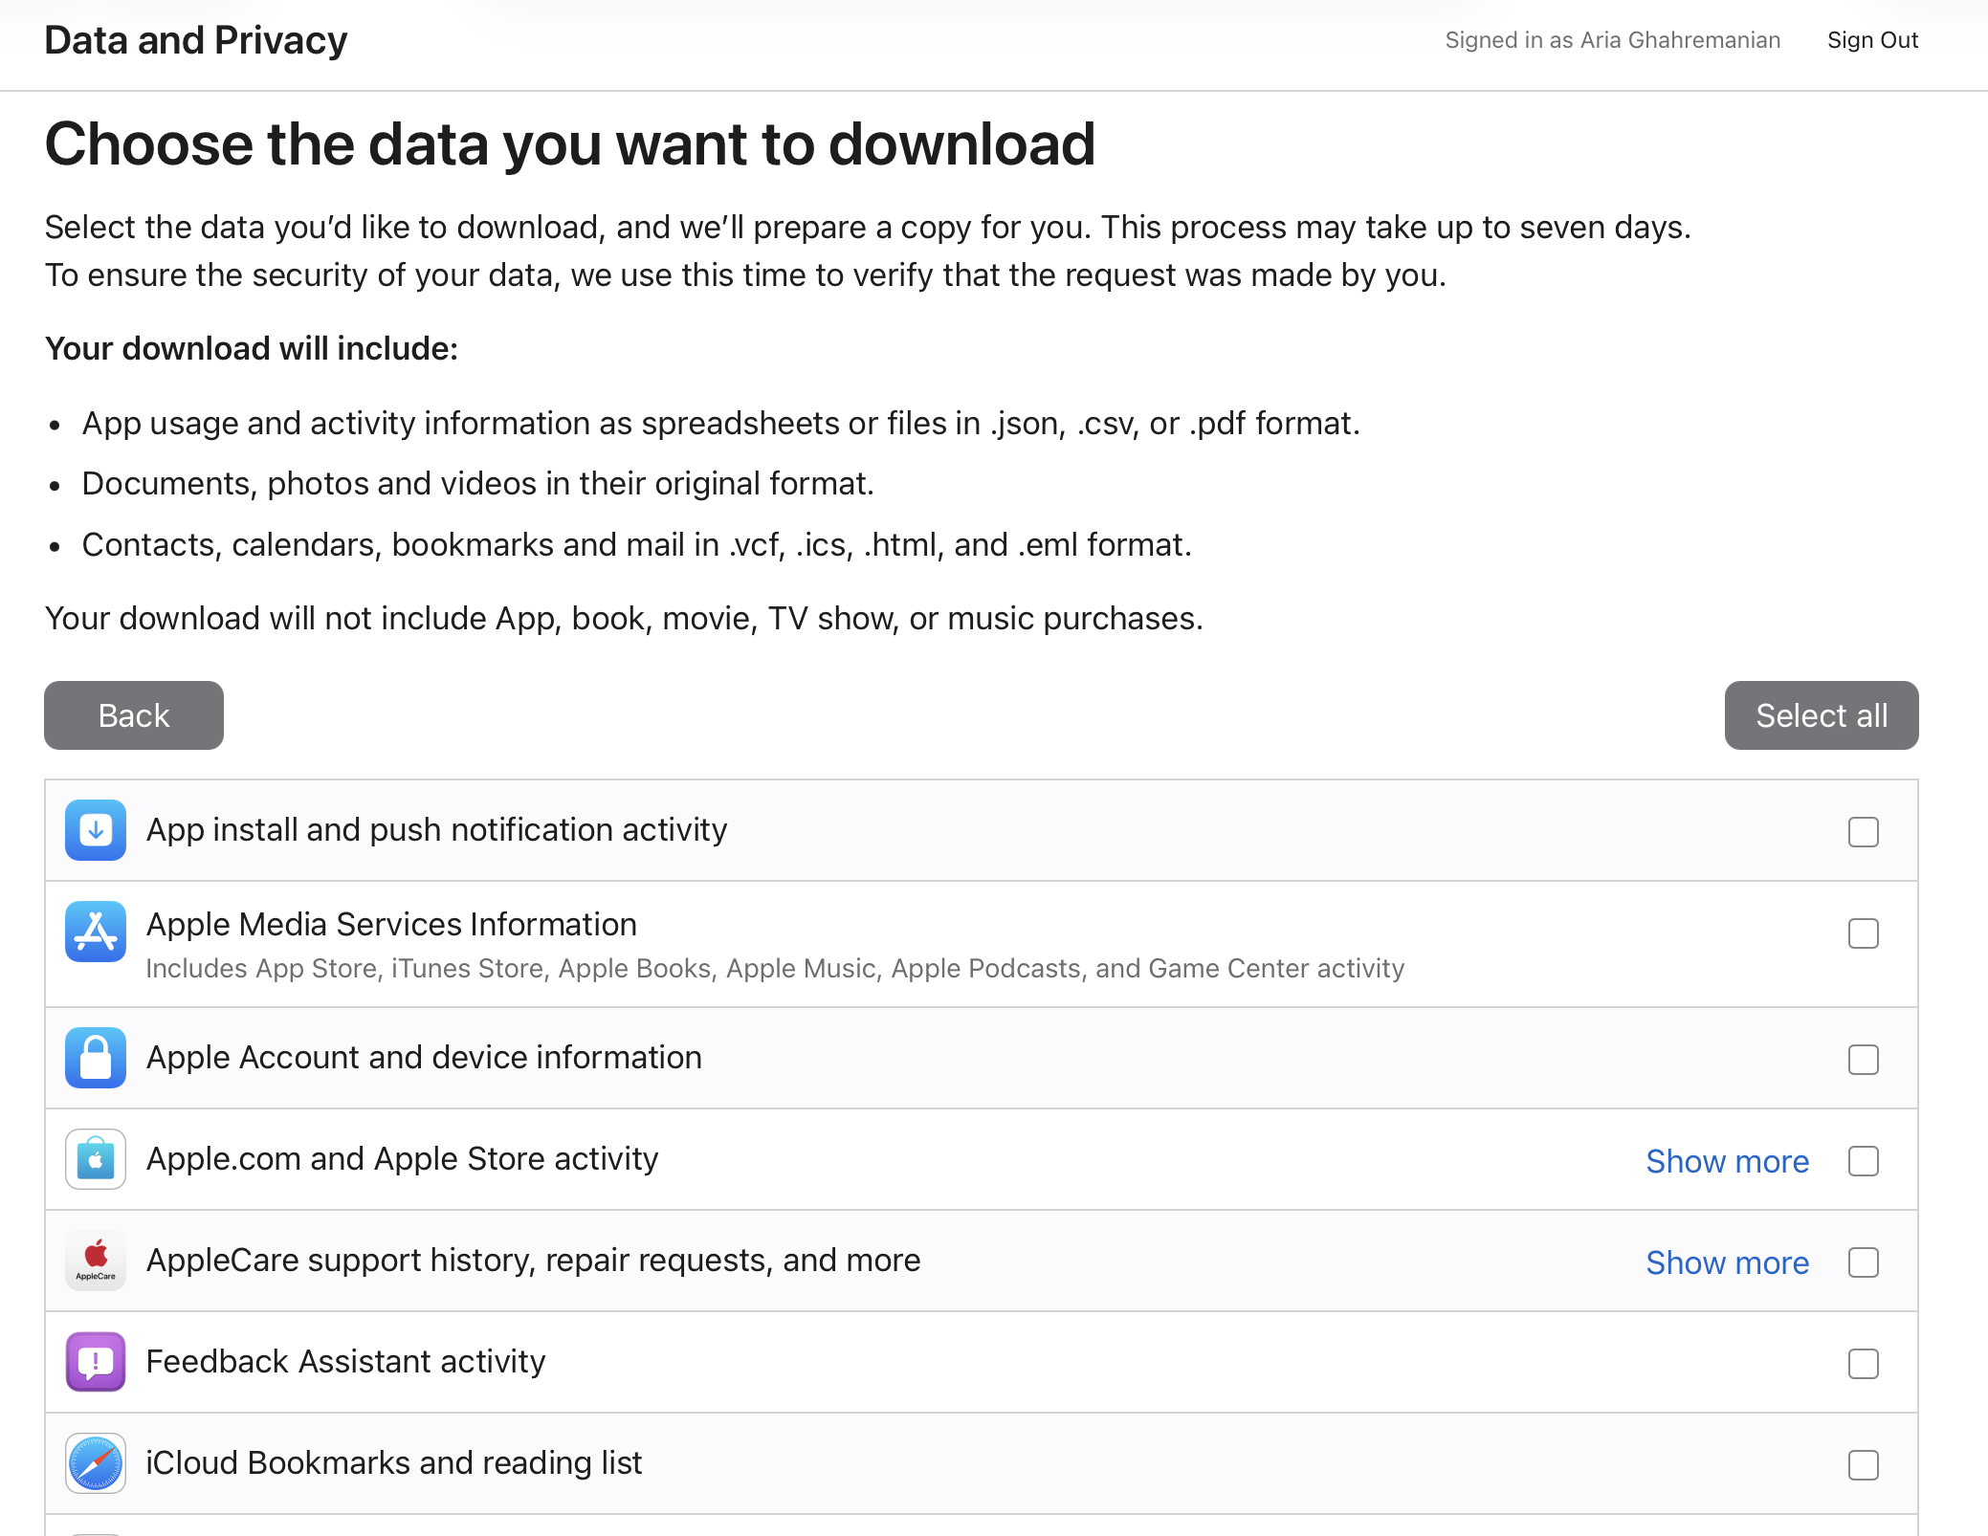
Task: Enable the Apple.com and Apple Store activity checkbox
Action: pos(1863,1161)
